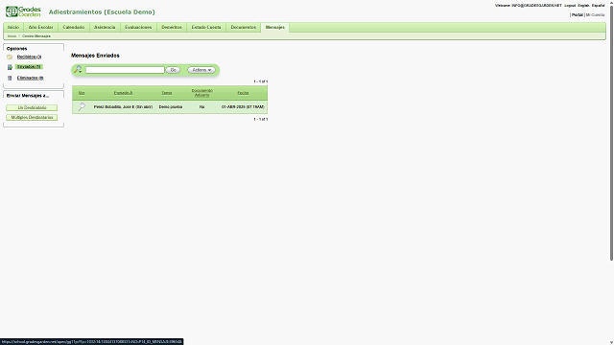Image resolution: width=614 pixels, height=345 pixels.
Task: Open the Asistencia tab
Action: click(105, 28)
